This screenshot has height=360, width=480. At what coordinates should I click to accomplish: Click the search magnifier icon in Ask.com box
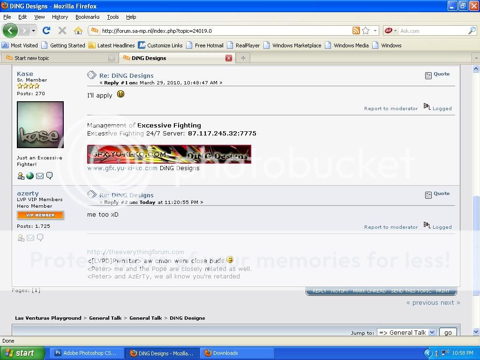[x=472, y=31]
